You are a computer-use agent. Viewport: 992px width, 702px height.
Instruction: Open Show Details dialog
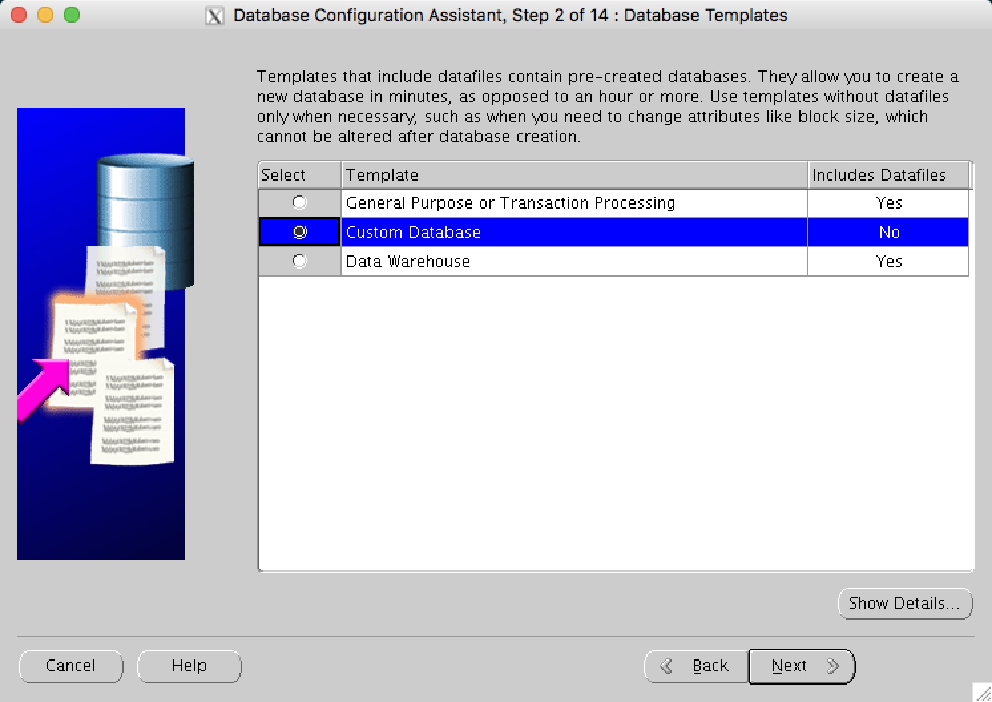(x=905, y=604)
